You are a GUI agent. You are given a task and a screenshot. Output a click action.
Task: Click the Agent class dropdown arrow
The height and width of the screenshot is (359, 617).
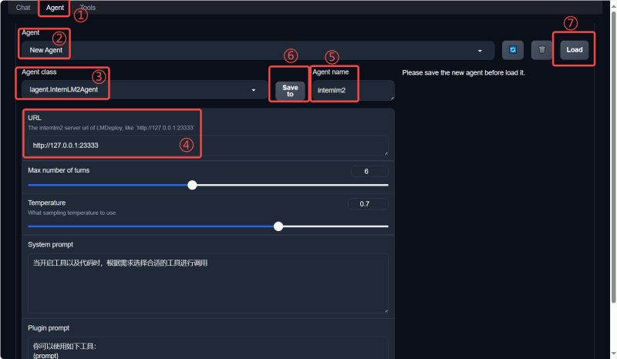(x=254, y=90)
